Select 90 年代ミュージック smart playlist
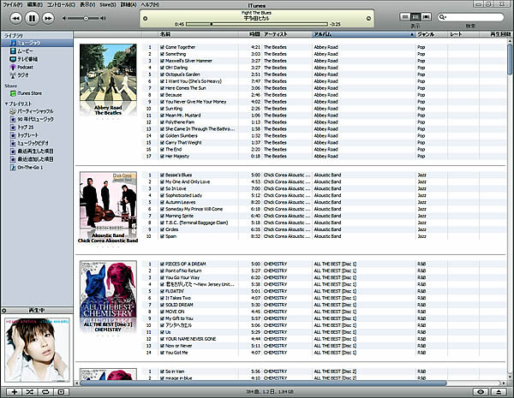Image resolution: width=514 pixels, height=398 pixels. [x=37, y=119]
